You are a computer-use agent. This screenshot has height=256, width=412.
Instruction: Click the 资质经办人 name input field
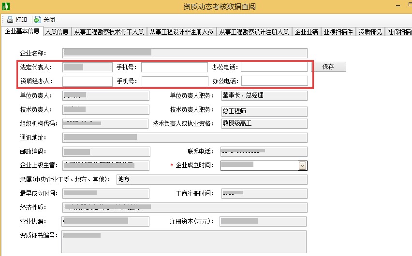click(x=87, y=81)
